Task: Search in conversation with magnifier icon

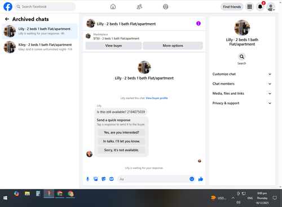Action: click(242, 56)
